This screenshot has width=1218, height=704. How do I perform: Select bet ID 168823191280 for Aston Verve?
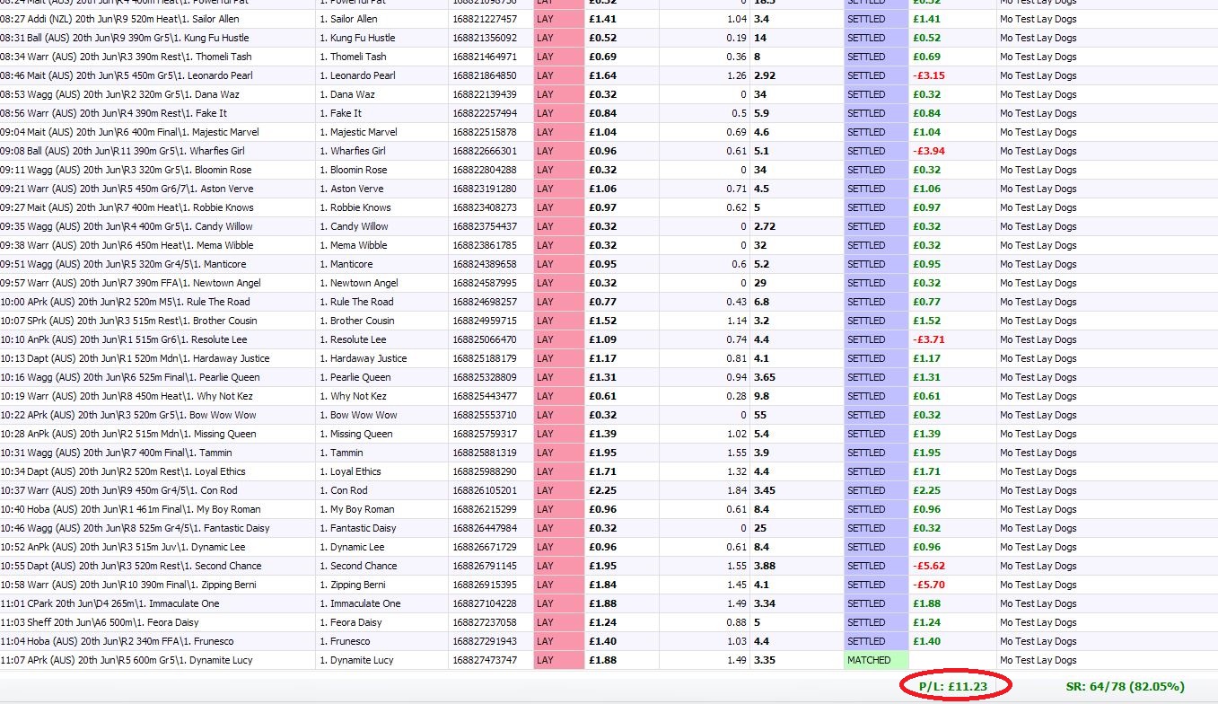coord(485,189)
